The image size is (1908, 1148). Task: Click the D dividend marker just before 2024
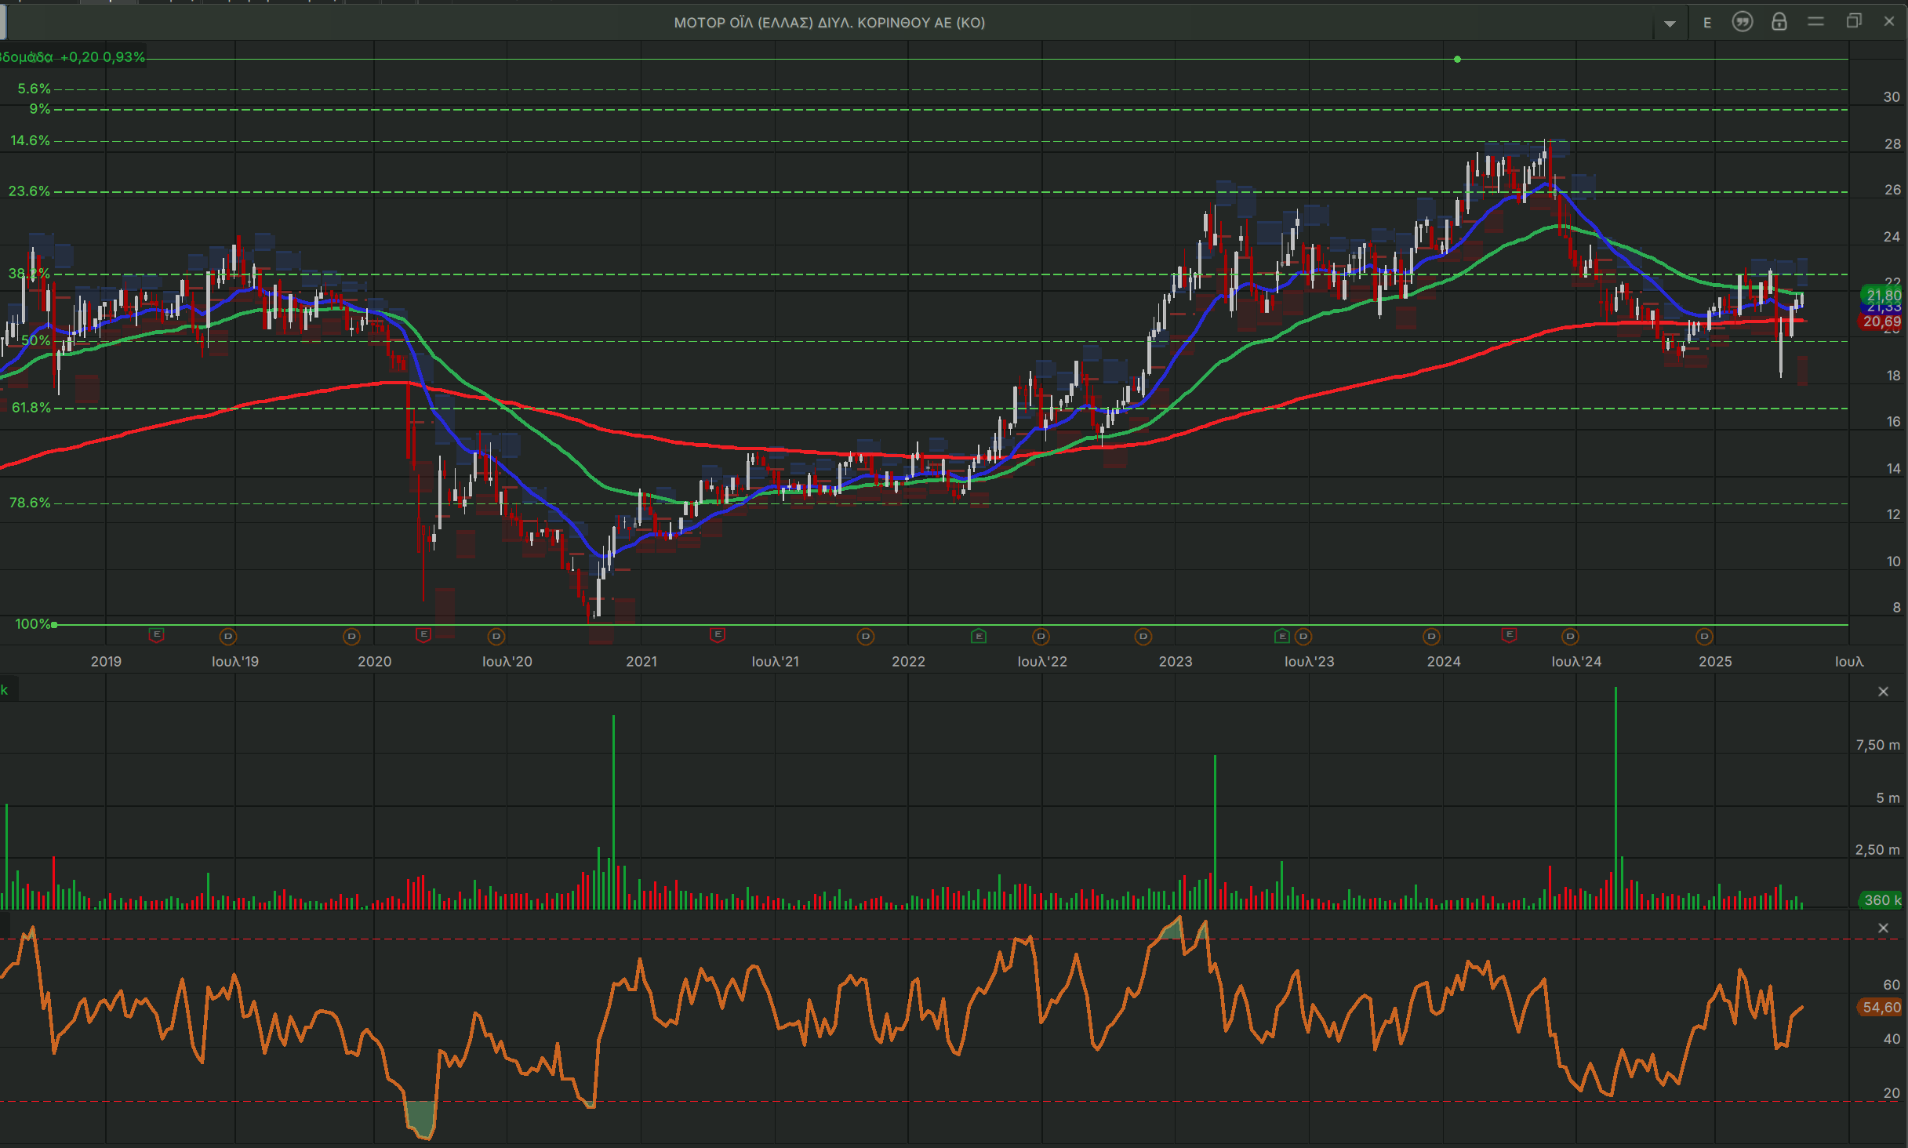(1432, 637)
